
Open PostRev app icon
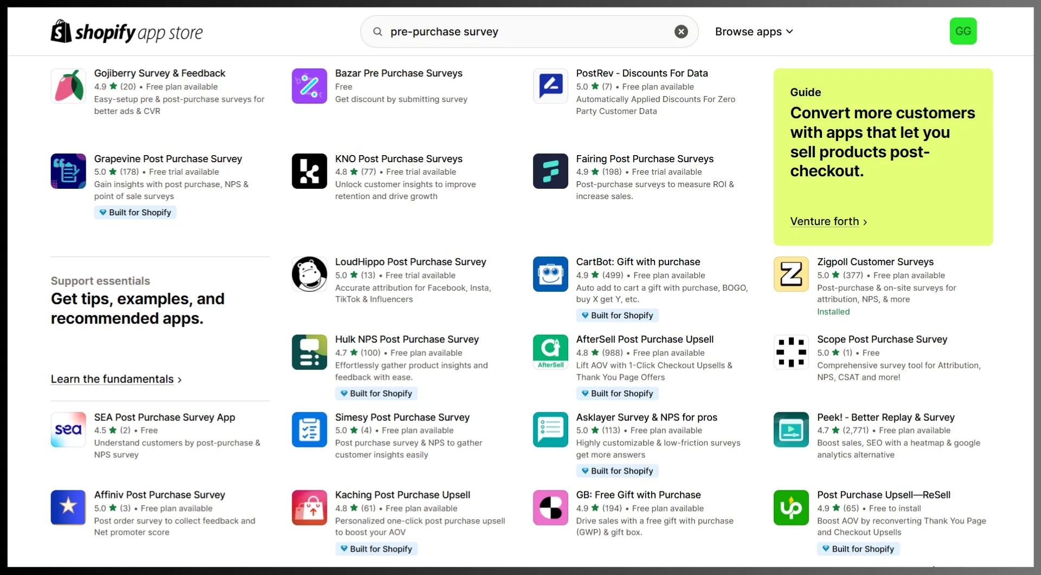coord(550,86)
